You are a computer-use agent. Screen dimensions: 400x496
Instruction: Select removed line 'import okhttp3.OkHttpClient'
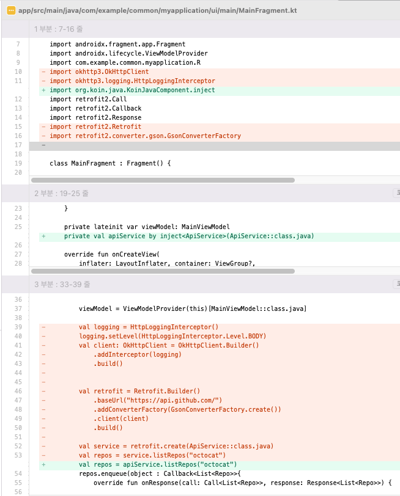pos(99,72)
